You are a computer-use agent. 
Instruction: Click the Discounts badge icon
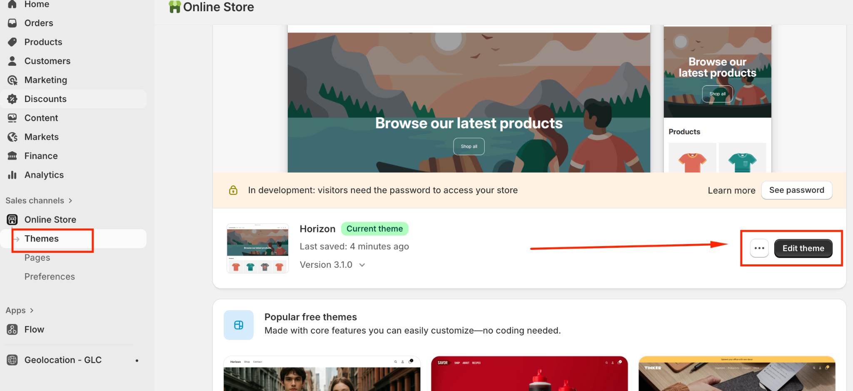[12, 99]
